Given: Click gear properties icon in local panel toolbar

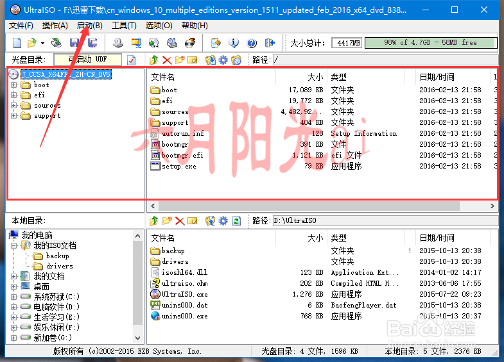Looking at the screenshot, I should (x=223, y=221).
